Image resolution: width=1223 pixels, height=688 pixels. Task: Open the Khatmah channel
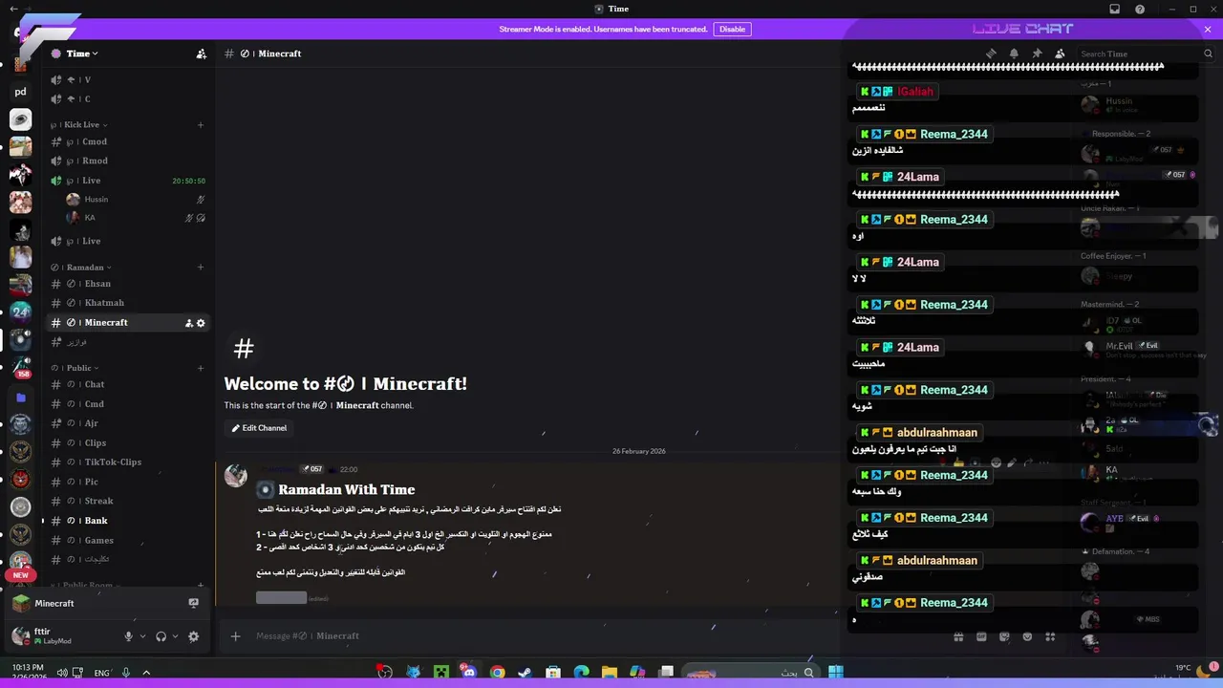tap(127, 303)
